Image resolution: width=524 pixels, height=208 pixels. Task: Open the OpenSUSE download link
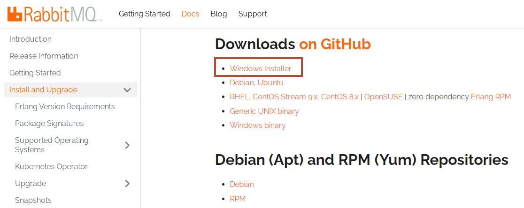pyautogui.click(x=383, y=97)
